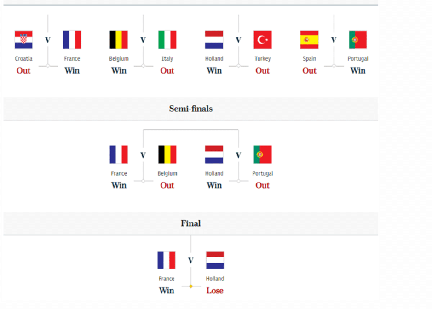The height and width of the screenshot is (309, 432).
Task: Click France's flag in the Final match
Action: [x=167, y=260]
